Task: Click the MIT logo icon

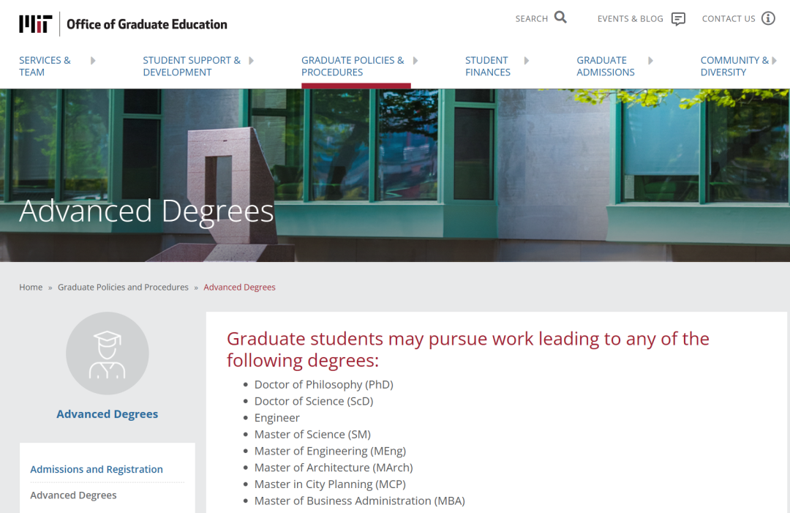Action: [x=34, y=24]
